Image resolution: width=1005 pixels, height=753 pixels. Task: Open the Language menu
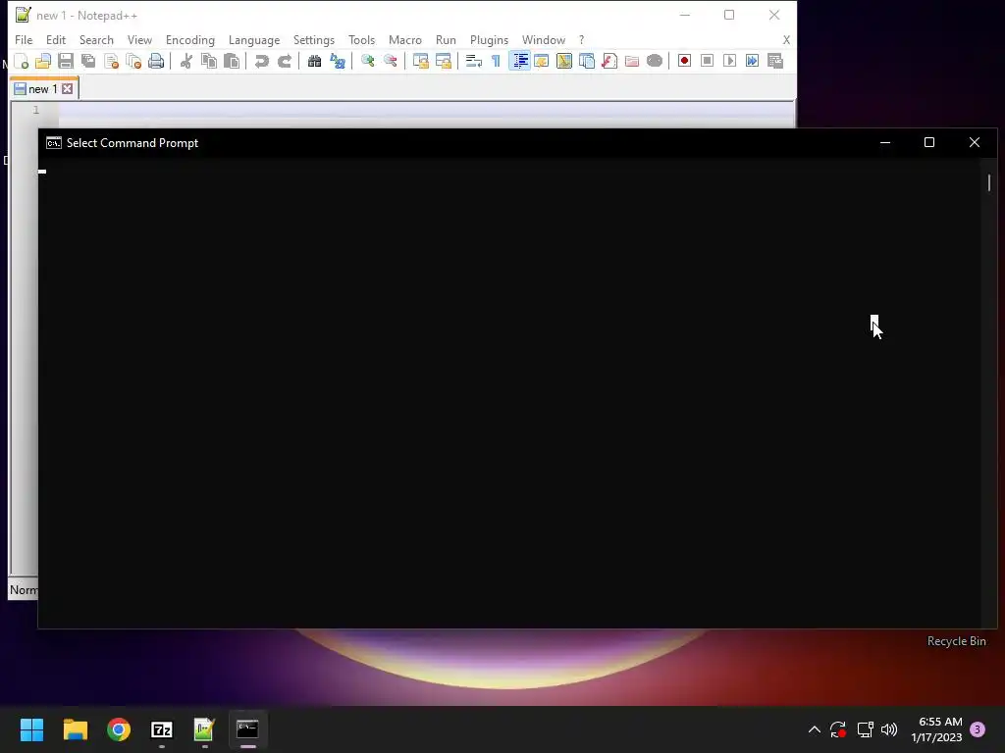click(x=254, y=39)
